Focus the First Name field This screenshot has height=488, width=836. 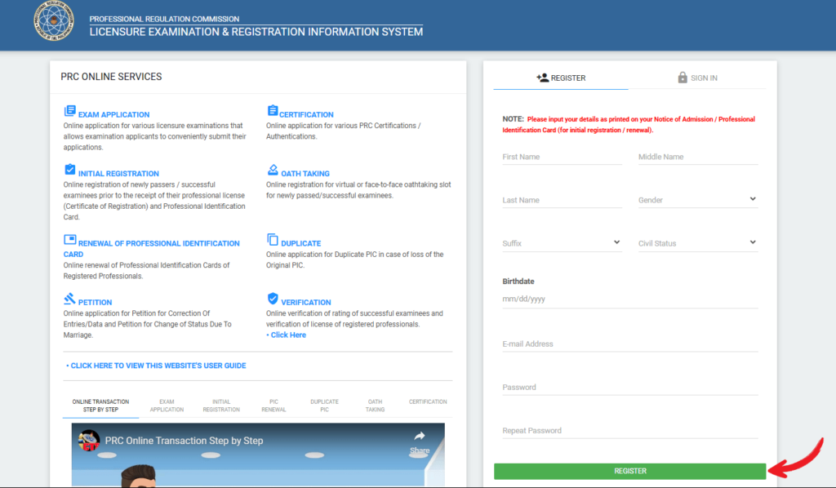562,157
